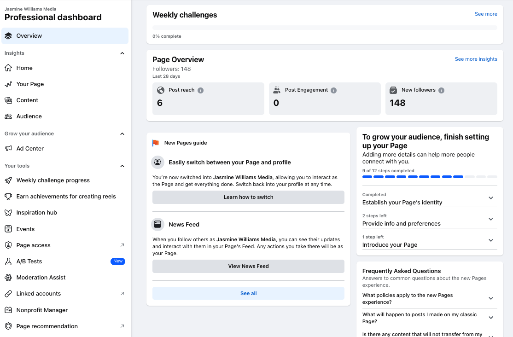Open See more insights
This screenshot has width=513, height=337.
coord(476,58)
